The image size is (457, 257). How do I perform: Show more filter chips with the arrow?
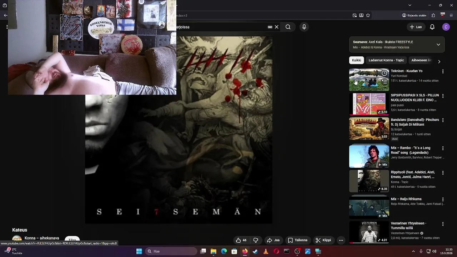pos(439,61)
